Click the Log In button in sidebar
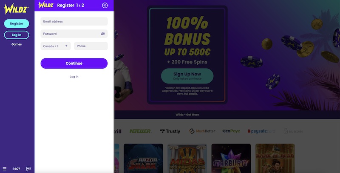The image size is (340, 173). (17, 35)
